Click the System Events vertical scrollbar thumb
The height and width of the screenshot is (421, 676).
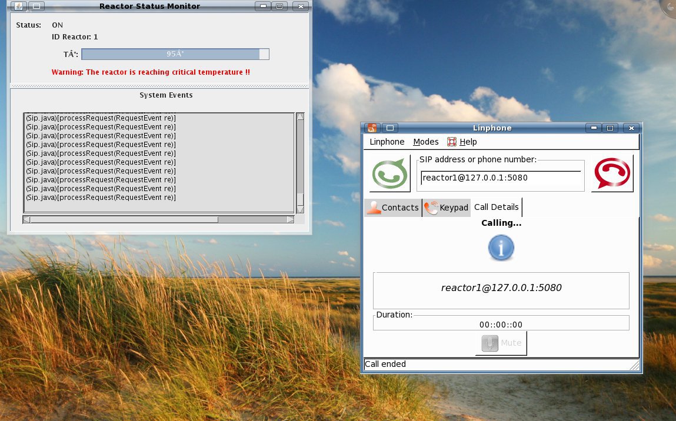pos(301,200)
